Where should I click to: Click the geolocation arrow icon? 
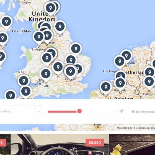pos(122,111)
